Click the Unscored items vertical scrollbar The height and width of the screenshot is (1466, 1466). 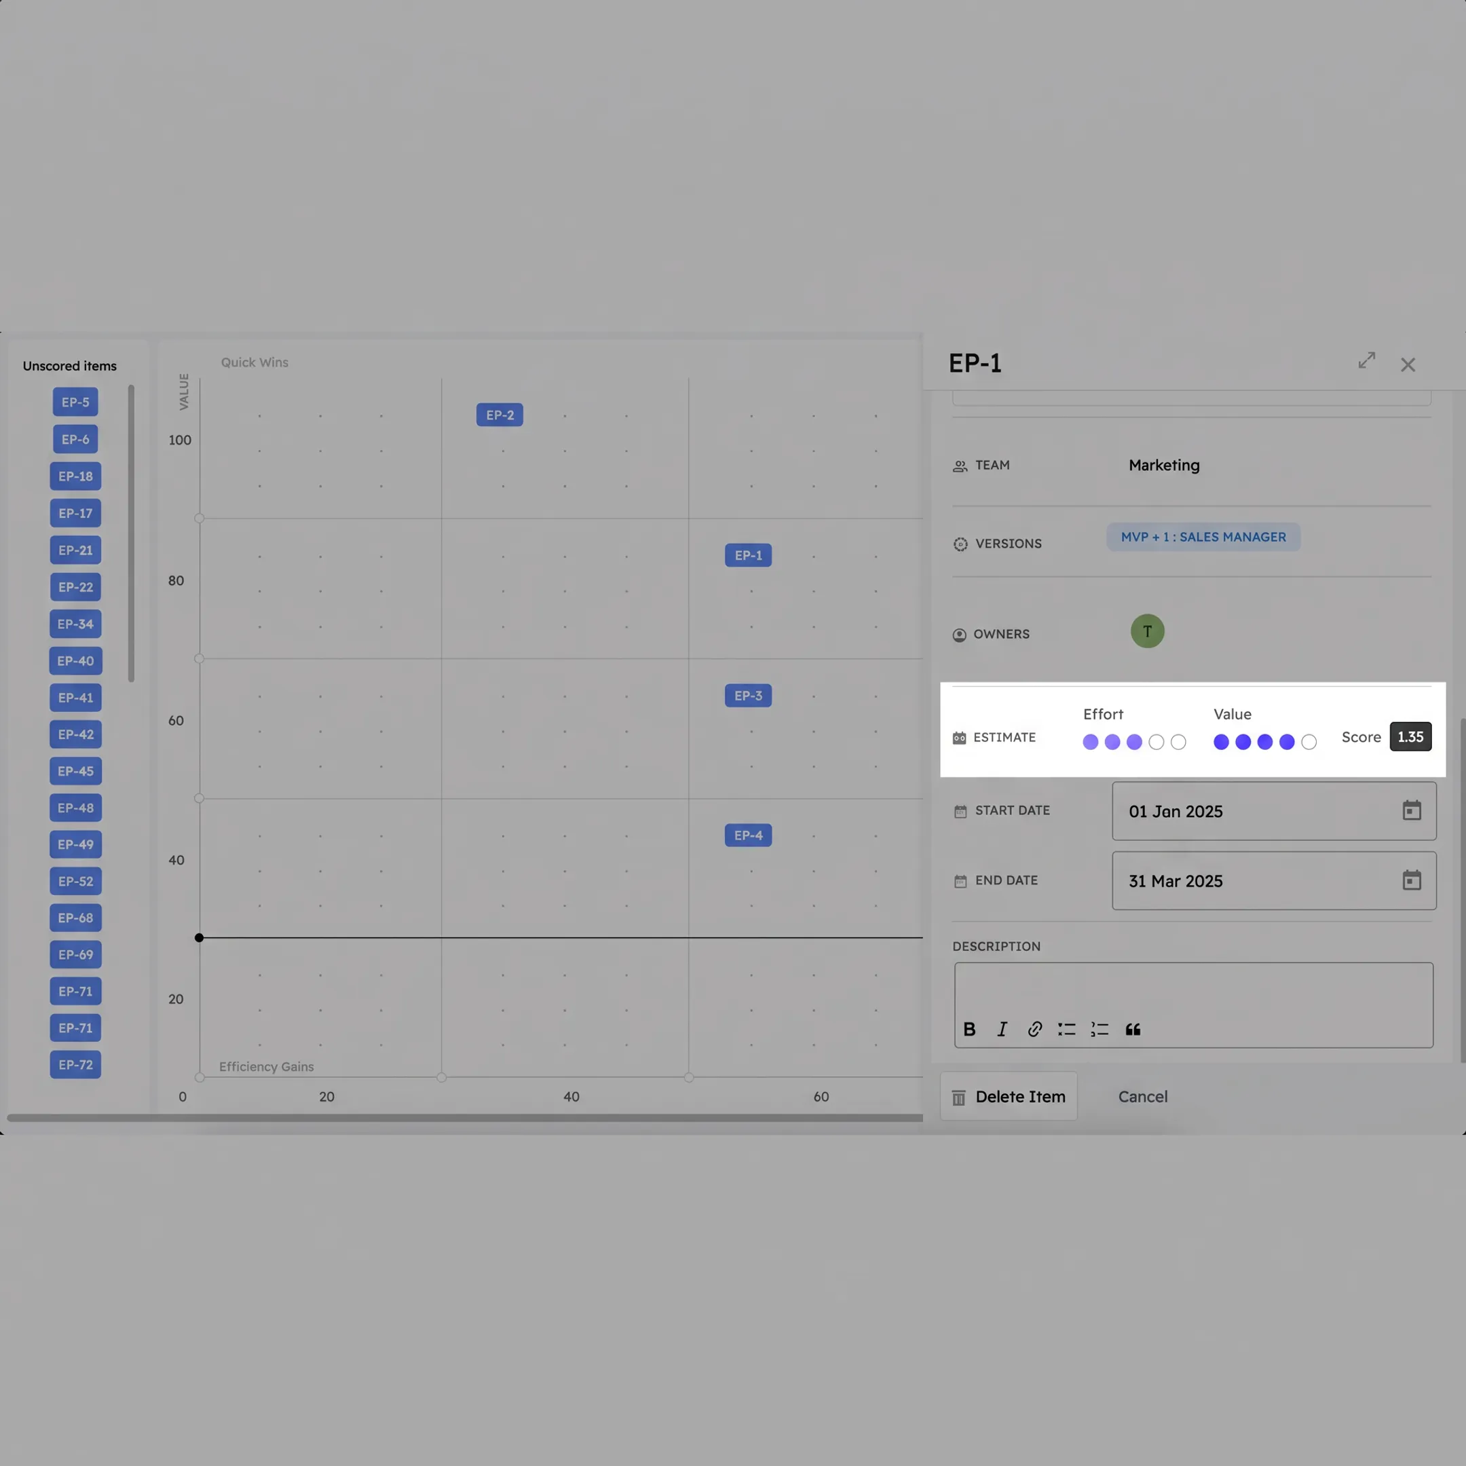pos(131,533)
